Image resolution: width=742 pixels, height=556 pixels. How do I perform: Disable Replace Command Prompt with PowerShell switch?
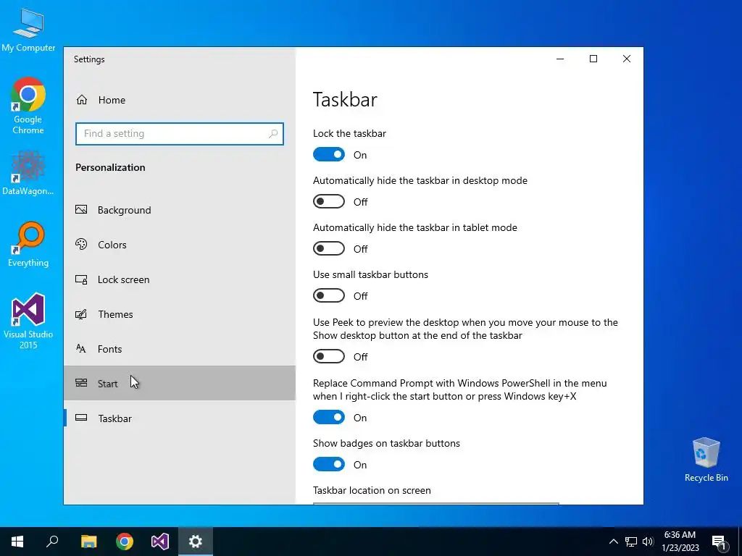point(329,418)
